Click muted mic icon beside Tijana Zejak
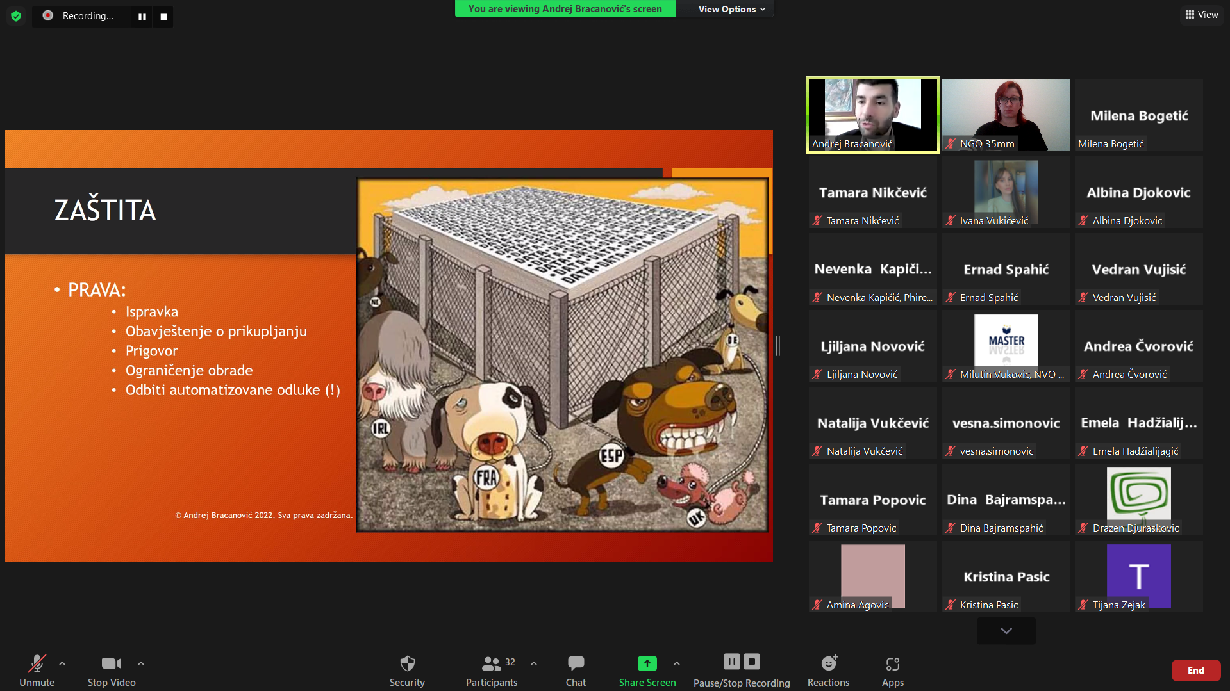Image resolution: width=1230 pixels, height=691 pixels. (1083, 605)
